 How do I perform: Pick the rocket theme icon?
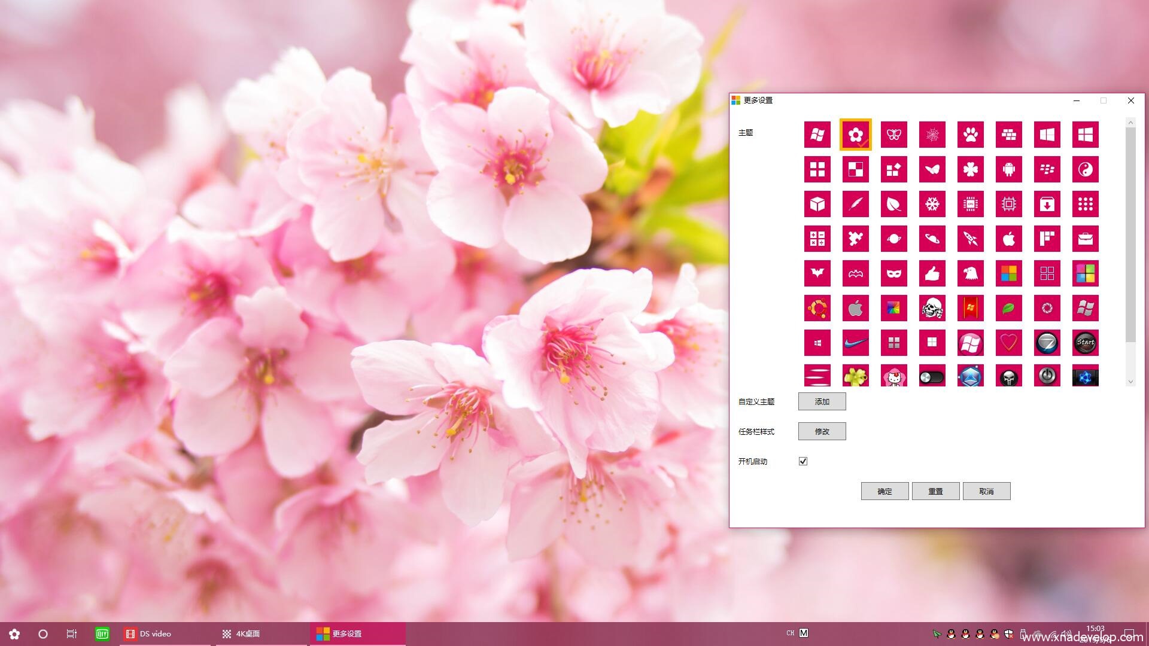[970, 239]
